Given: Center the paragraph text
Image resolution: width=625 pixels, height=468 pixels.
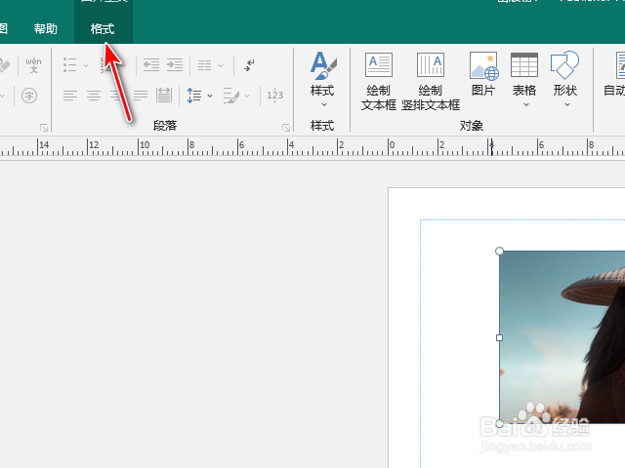Looking at the screenshot, I should point(94,96).
